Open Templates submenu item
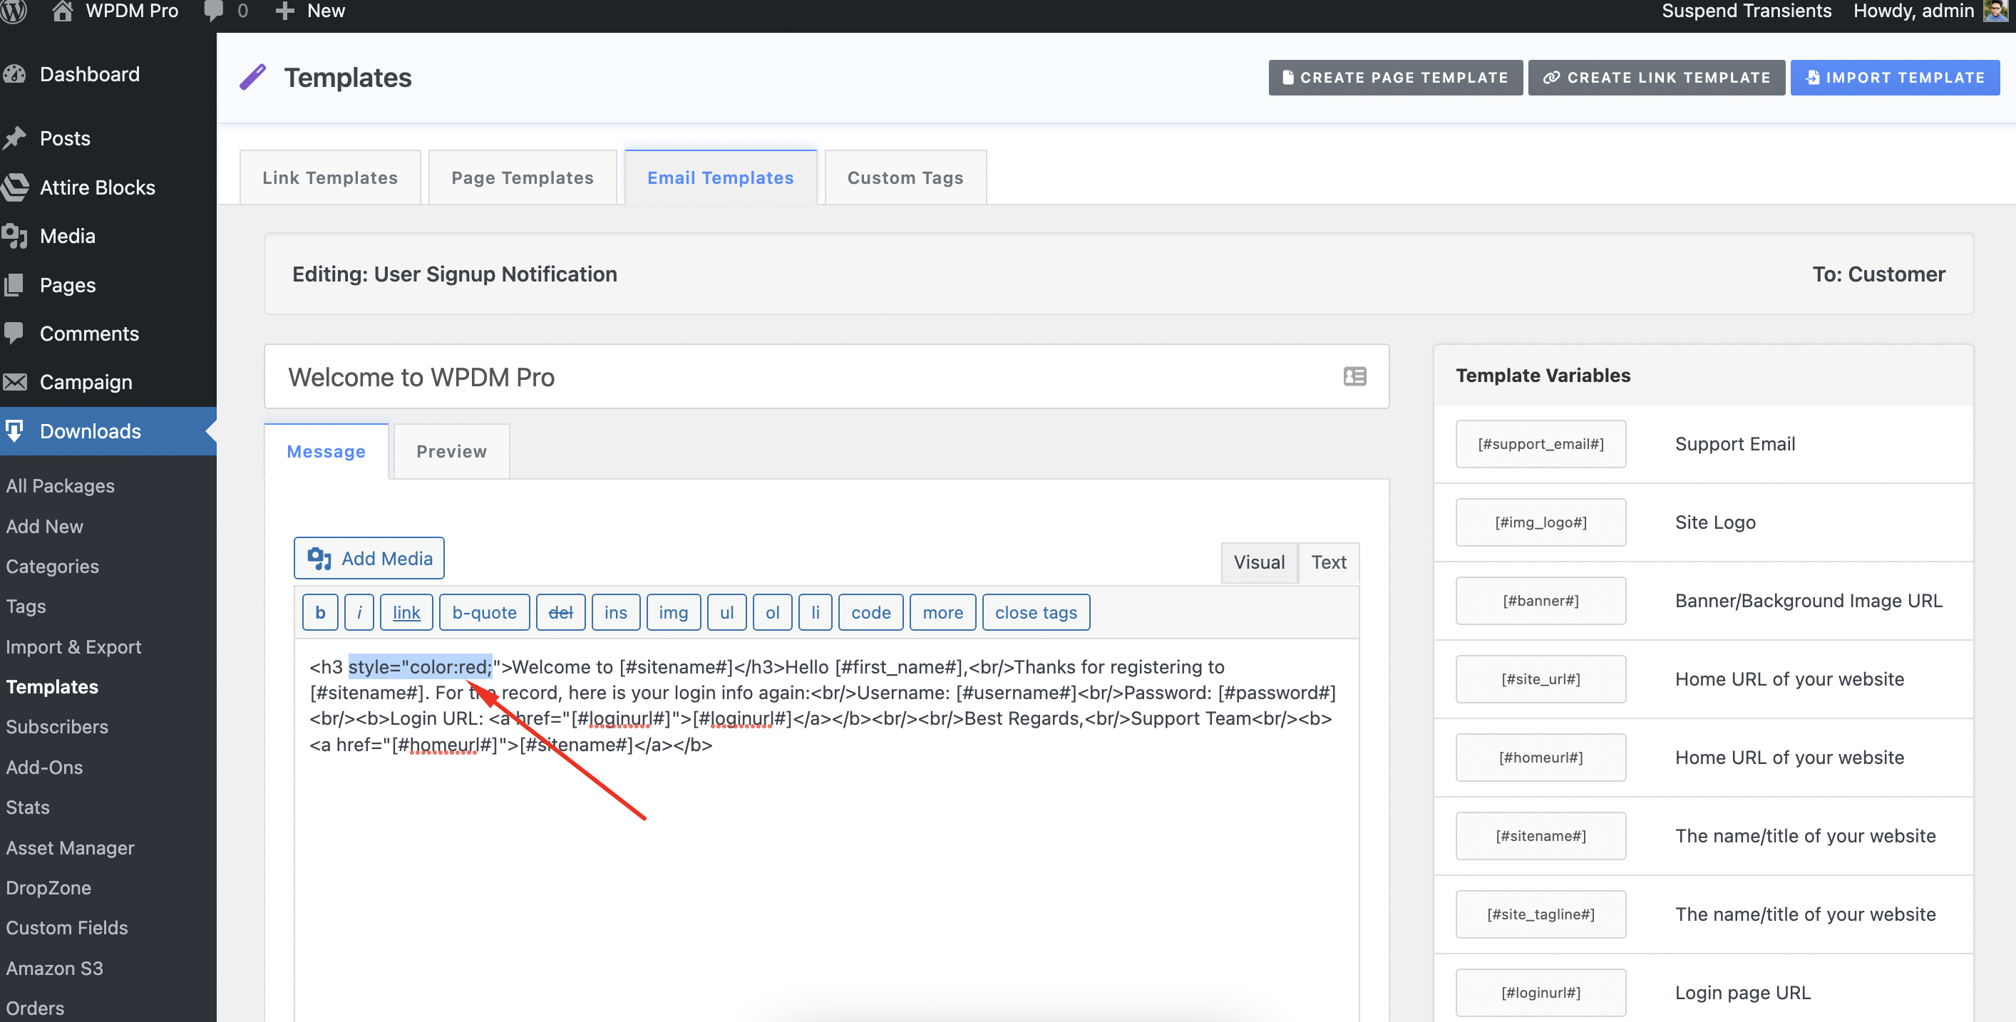Image resolution: width=2016 pixels, height=1022 pixels. tap(53, 687)
